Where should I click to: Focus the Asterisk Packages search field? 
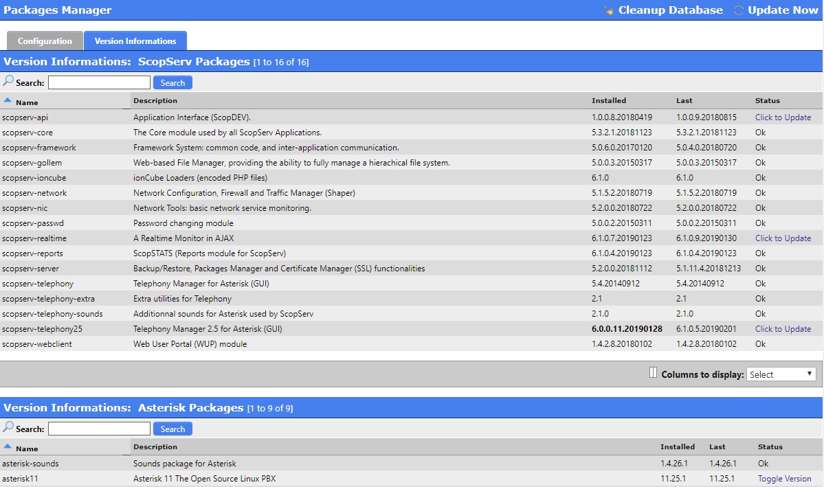(x=100, y=429)
